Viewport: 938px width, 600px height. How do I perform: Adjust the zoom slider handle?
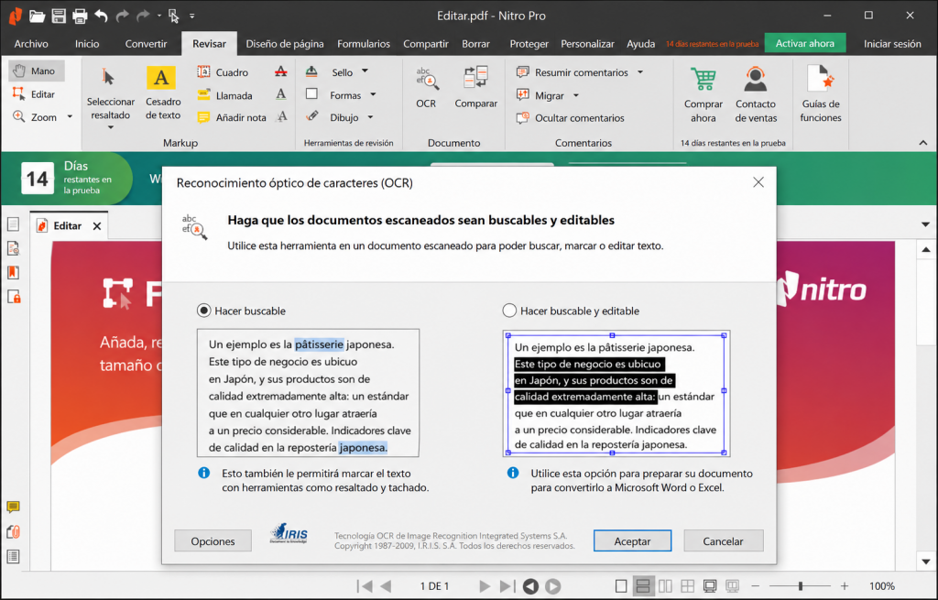801,586
